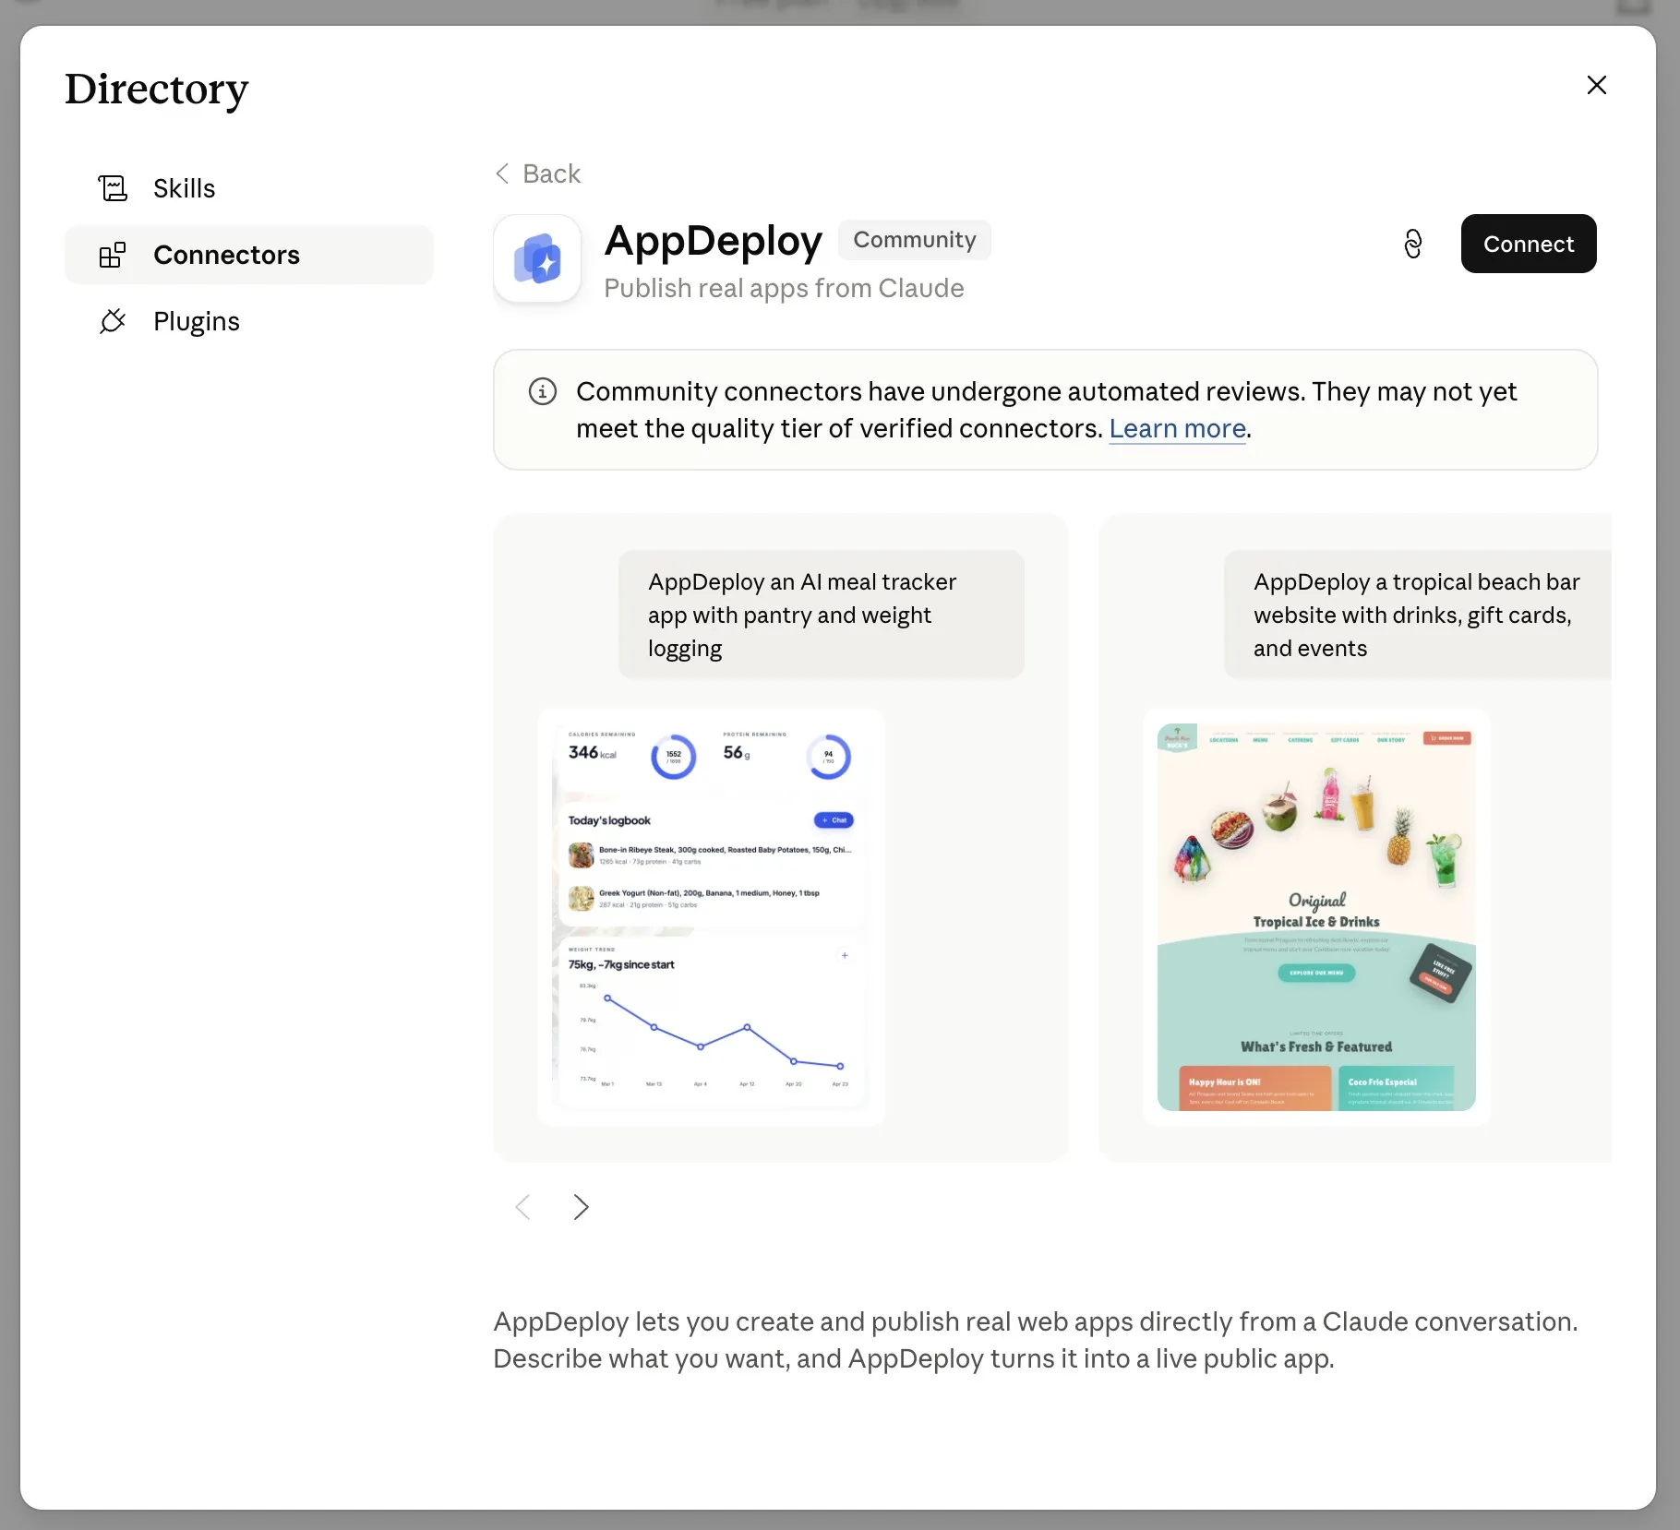Click the AppDeploy app logo

pos(537,258)
